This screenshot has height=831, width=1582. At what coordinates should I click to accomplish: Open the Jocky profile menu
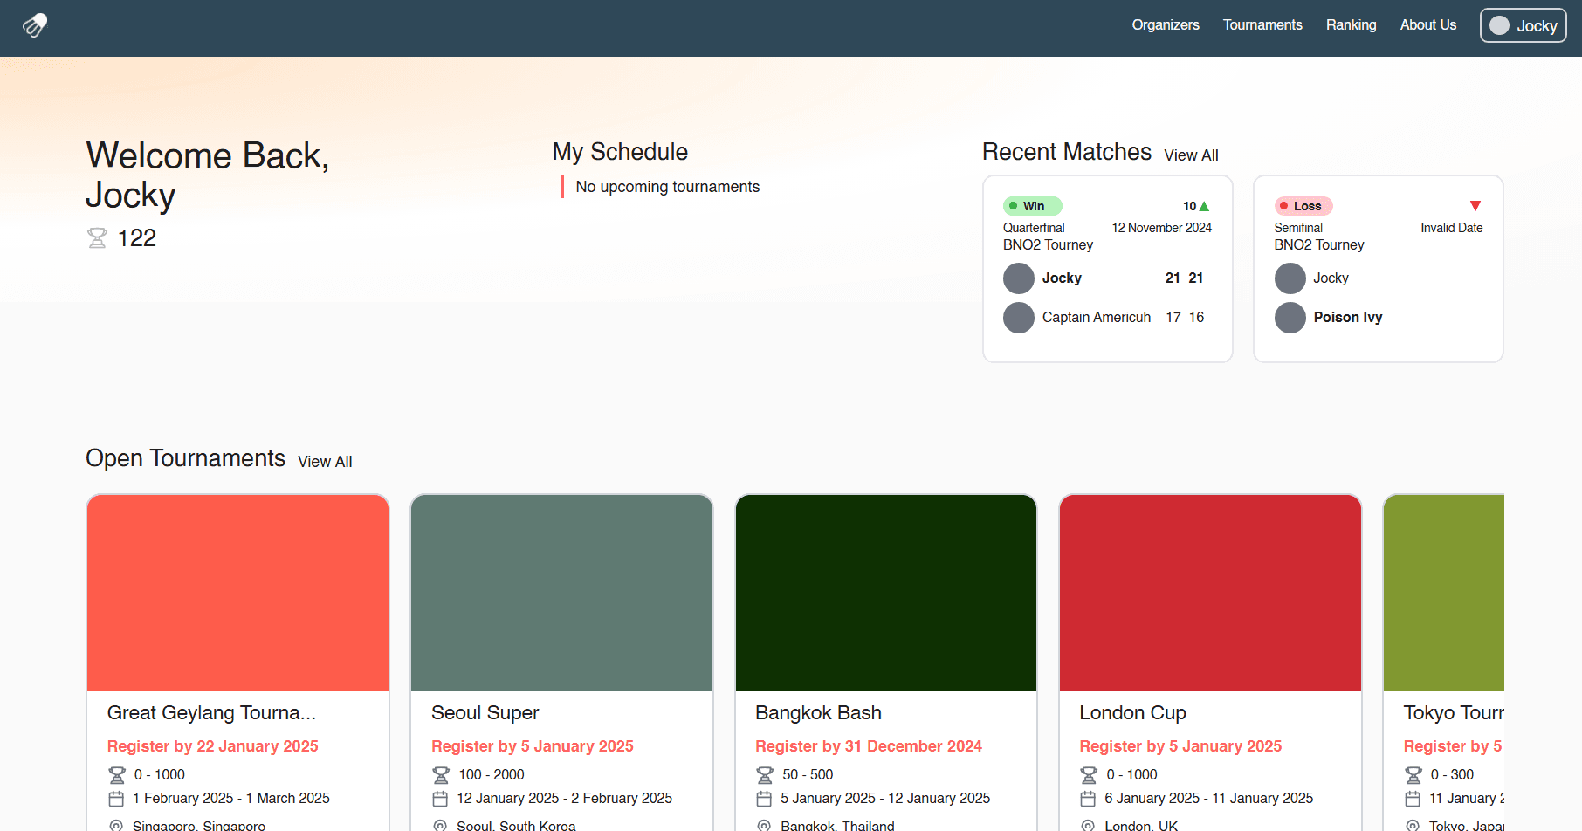pyautogui.click(x=1523, y=25)
